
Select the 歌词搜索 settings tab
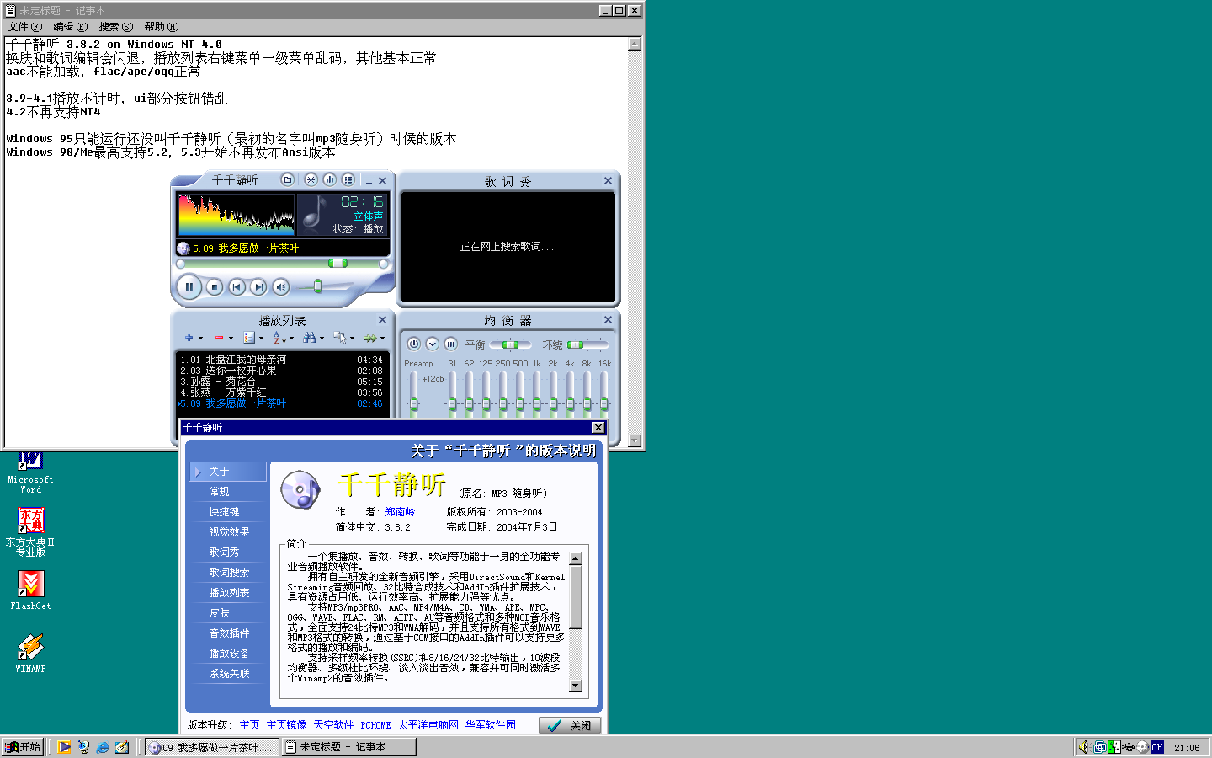[x=228, y=573]
